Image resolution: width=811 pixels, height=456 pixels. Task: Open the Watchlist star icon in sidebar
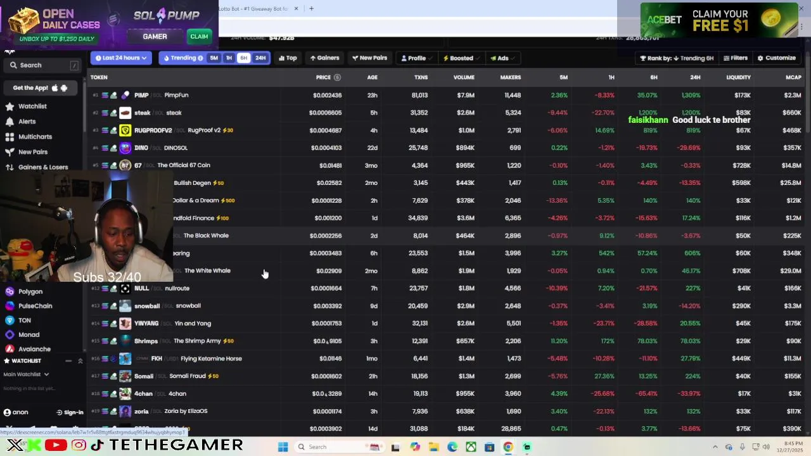[x=10, y=106]
